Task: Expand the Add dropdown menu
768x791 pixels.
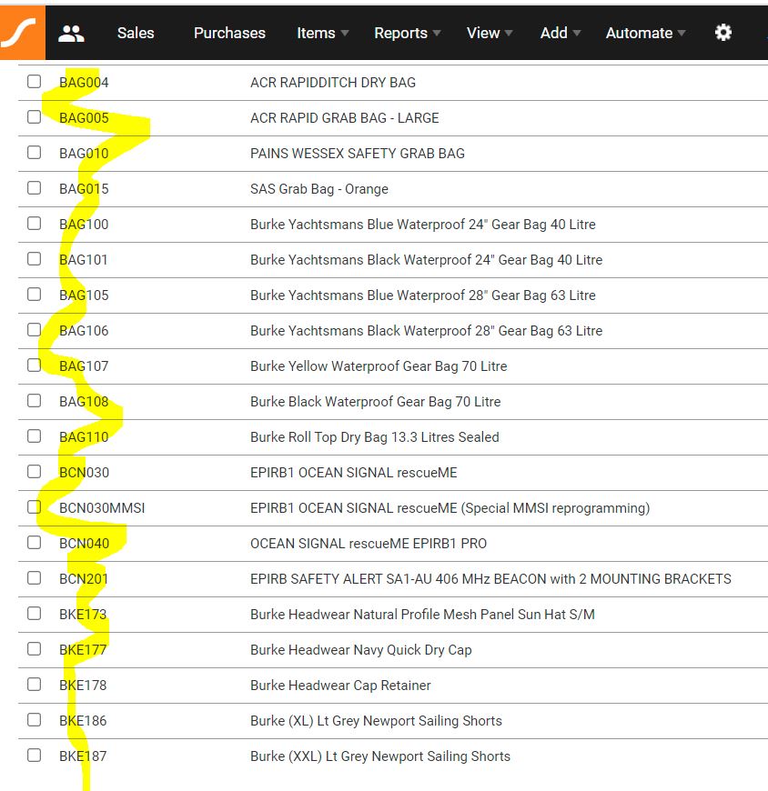Action: [561, 34]
